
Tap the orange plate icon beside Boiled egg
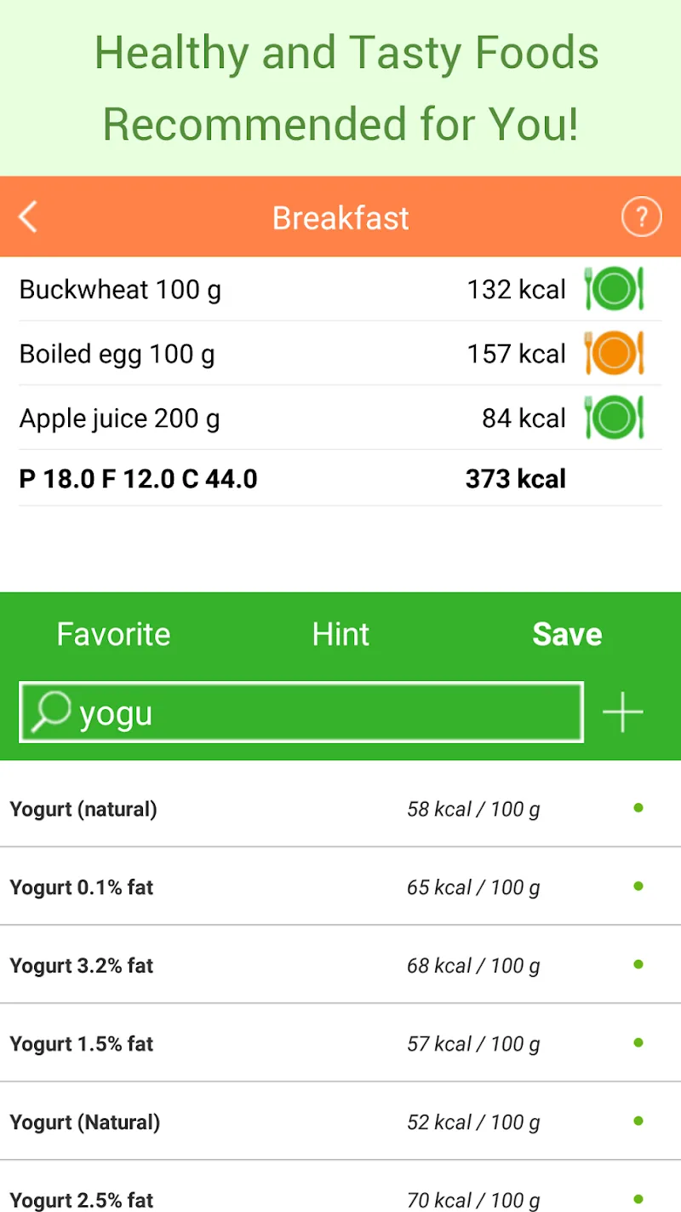[614, 353]
